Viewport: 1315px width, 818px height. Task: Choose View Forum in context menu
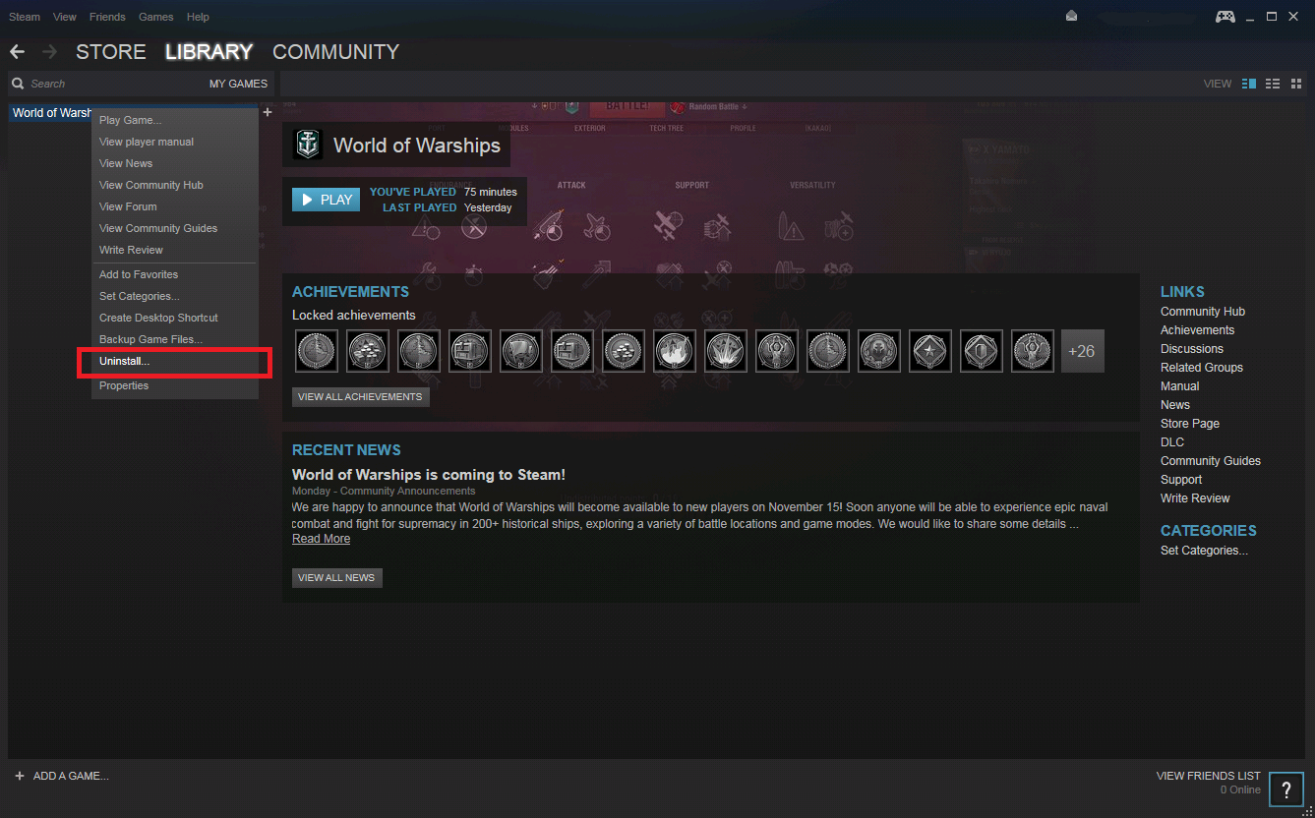175,206
